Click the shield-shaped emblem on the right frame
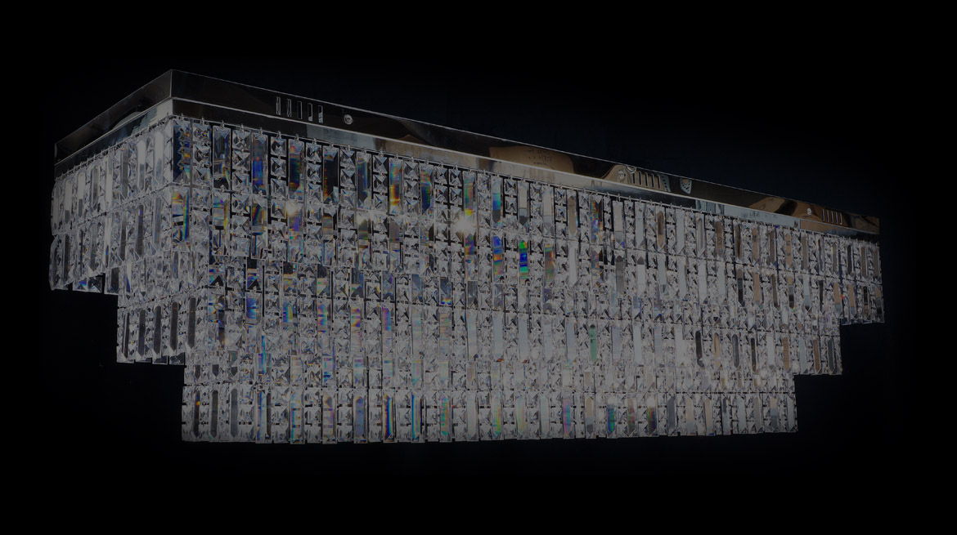This screenshot has width=957, height=535. pyautogui.click(x=685, y=185)
